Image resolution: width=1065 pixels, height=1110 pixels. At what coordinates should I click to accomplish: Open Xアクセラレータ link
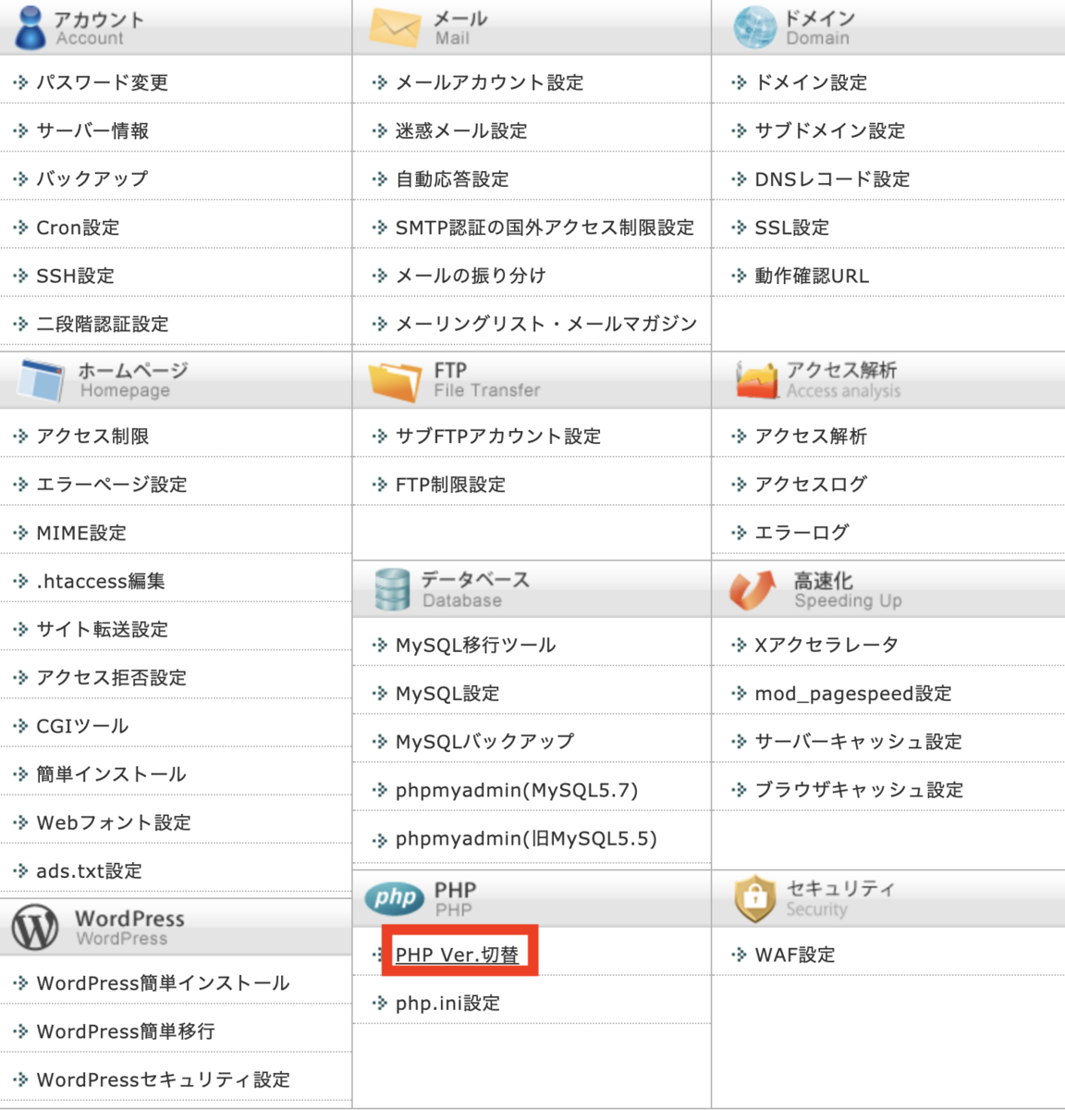826,645
